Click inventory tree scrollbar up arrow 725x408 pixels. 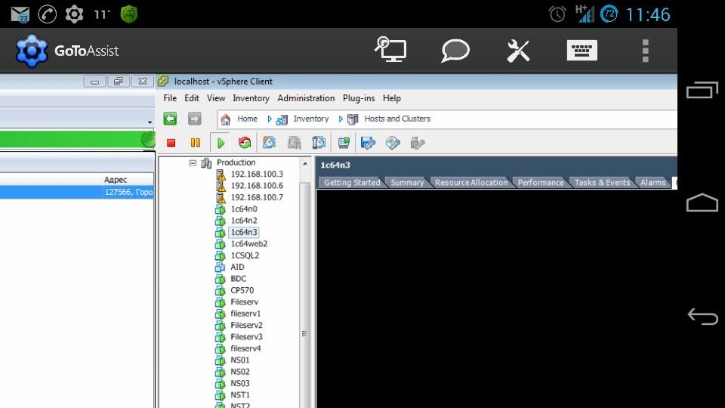click(304, 164)
